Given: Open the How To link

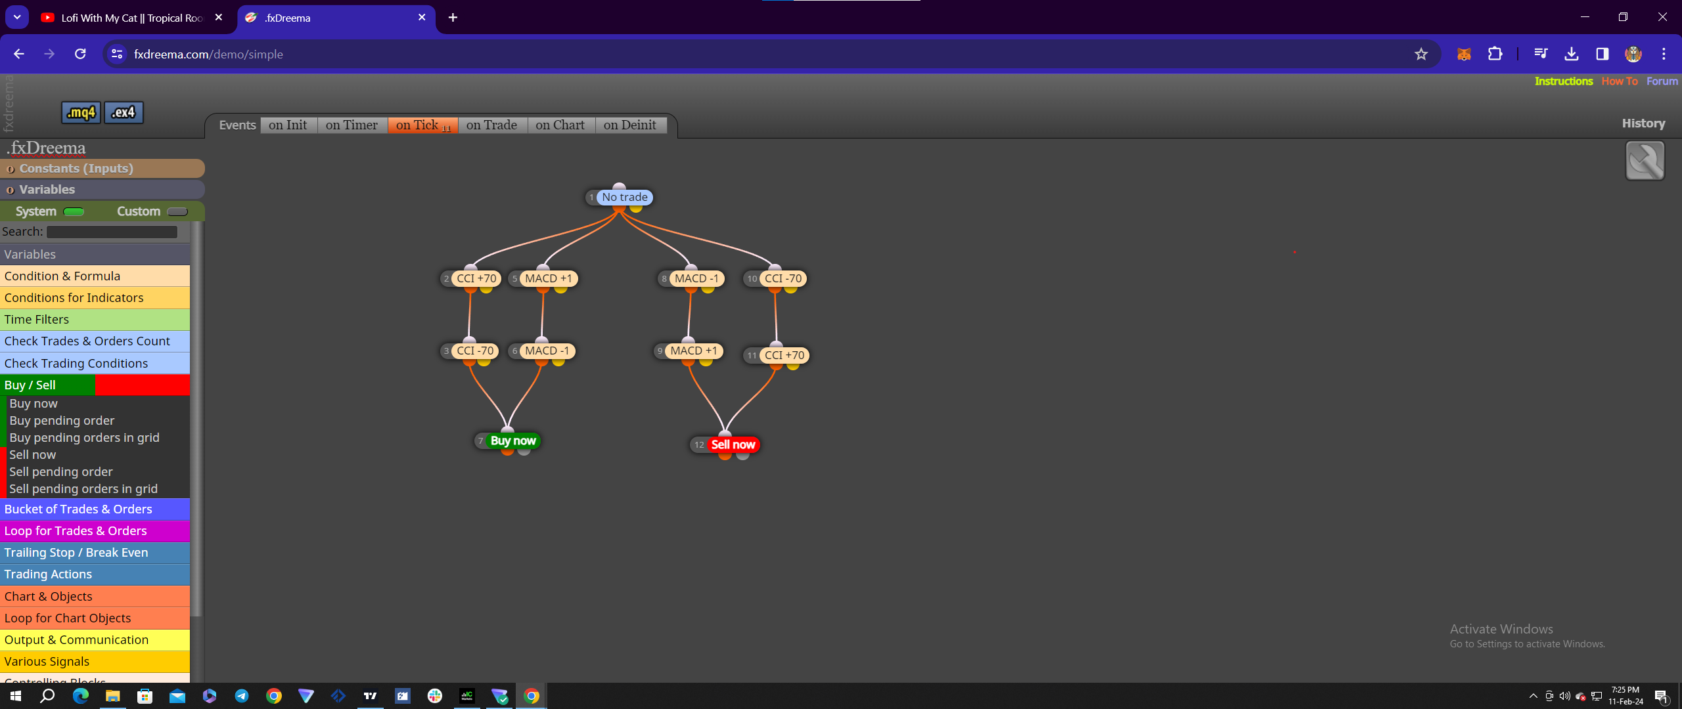Looking at the screenshot, I should click(1620, 81).
